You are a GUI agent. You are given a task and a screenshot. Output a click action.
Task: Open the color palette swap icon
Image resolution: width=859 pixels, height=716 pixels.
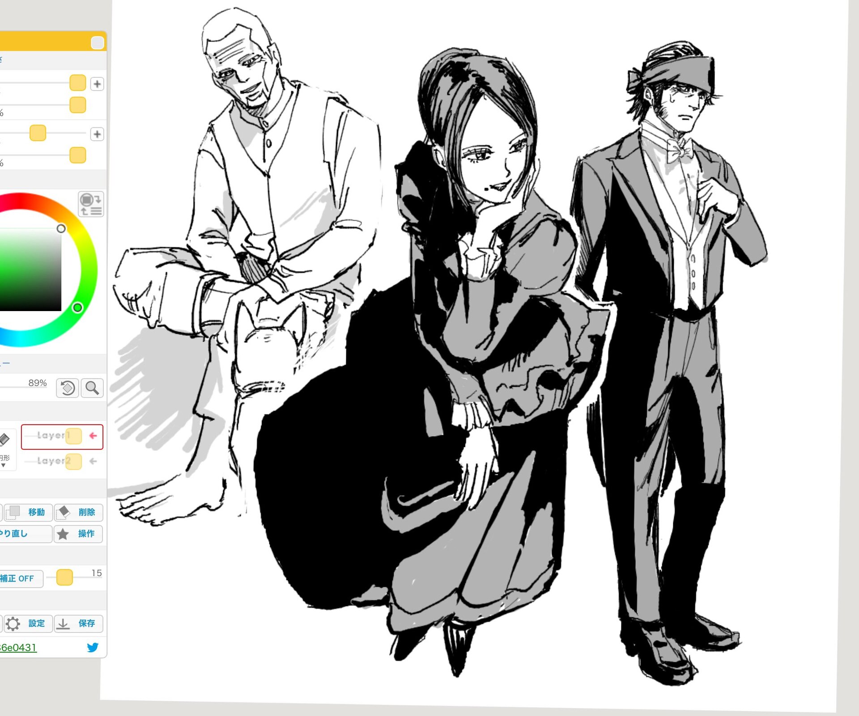coord(91,204)
